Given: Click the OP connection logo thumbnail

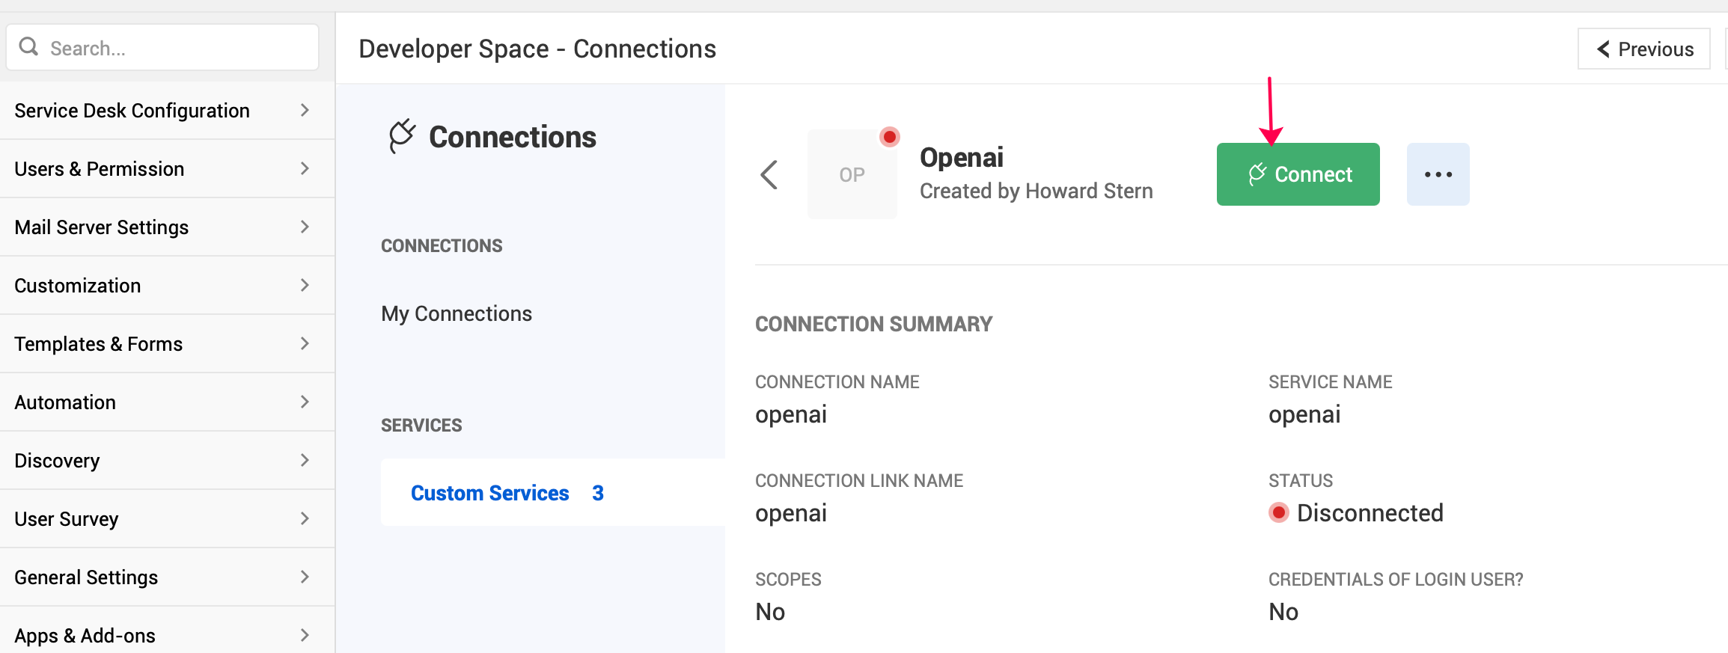Looking at the screenshot, I should (852, 175).
